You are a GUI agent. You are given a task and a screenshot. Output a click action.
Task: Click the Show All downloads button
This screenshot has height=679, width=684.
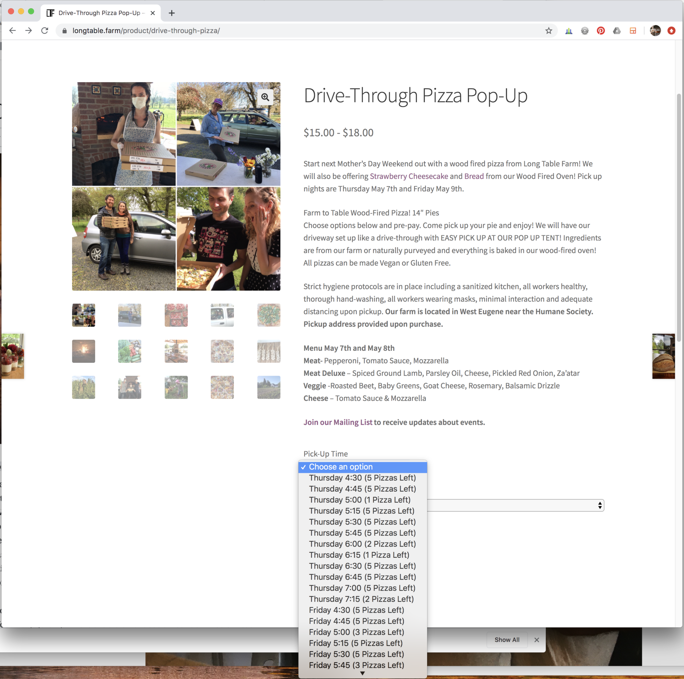[507, 640]
